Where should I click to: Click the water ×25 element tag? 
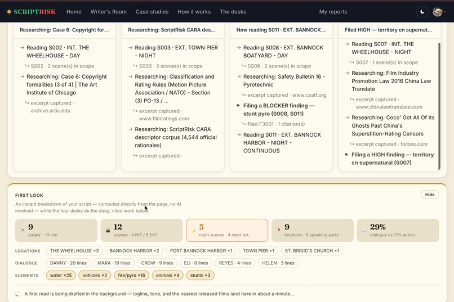61,276
